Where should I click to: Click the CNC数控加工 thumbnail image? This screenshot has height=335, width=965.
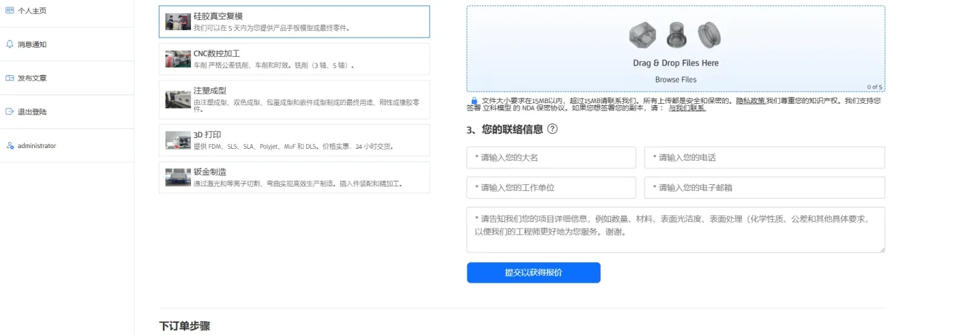pos(178,59)
